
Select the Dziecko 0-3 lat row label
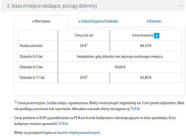tap(31, 57)
